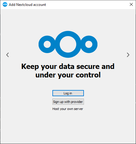
Task: Click the Nextcloud icon in the title bar
Action: (5, 4)
